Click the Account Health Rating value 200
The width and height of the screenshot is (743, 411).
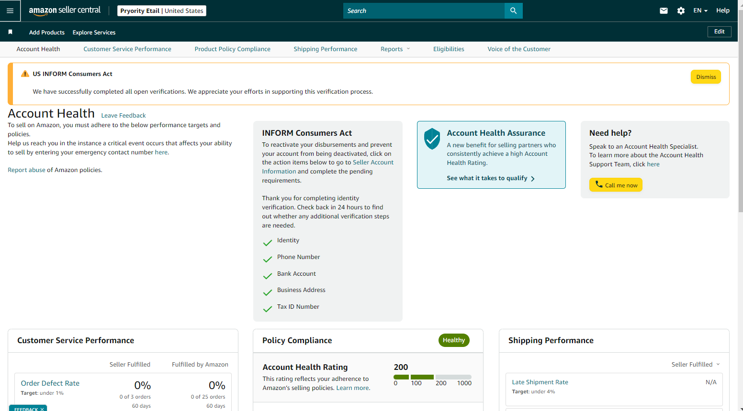[x=401, y=367]
